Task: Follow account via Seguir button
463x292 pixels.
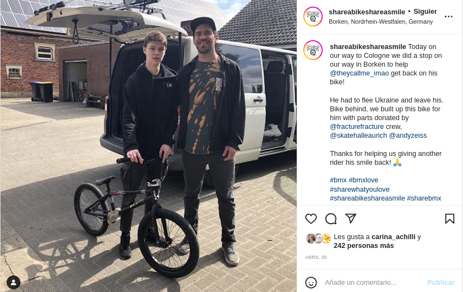Action: [425, 12]
